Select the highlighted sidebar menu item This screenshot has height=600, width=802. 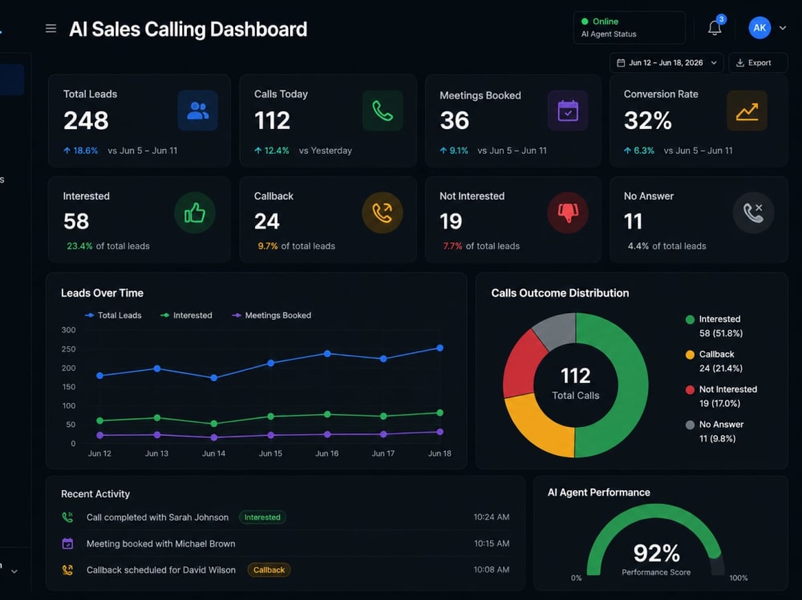tap(12, 80)
